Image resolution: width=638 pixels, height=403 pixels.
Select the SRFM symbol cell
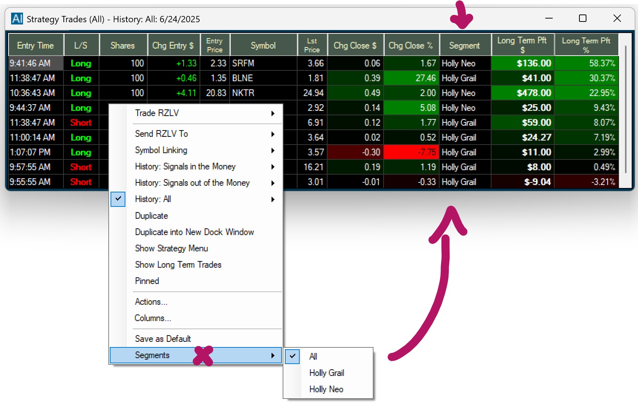click(264, 63)
